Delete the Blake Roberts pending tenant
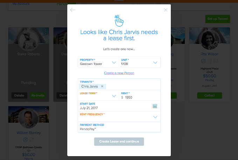The image size is (238, 160). (19, 96)
